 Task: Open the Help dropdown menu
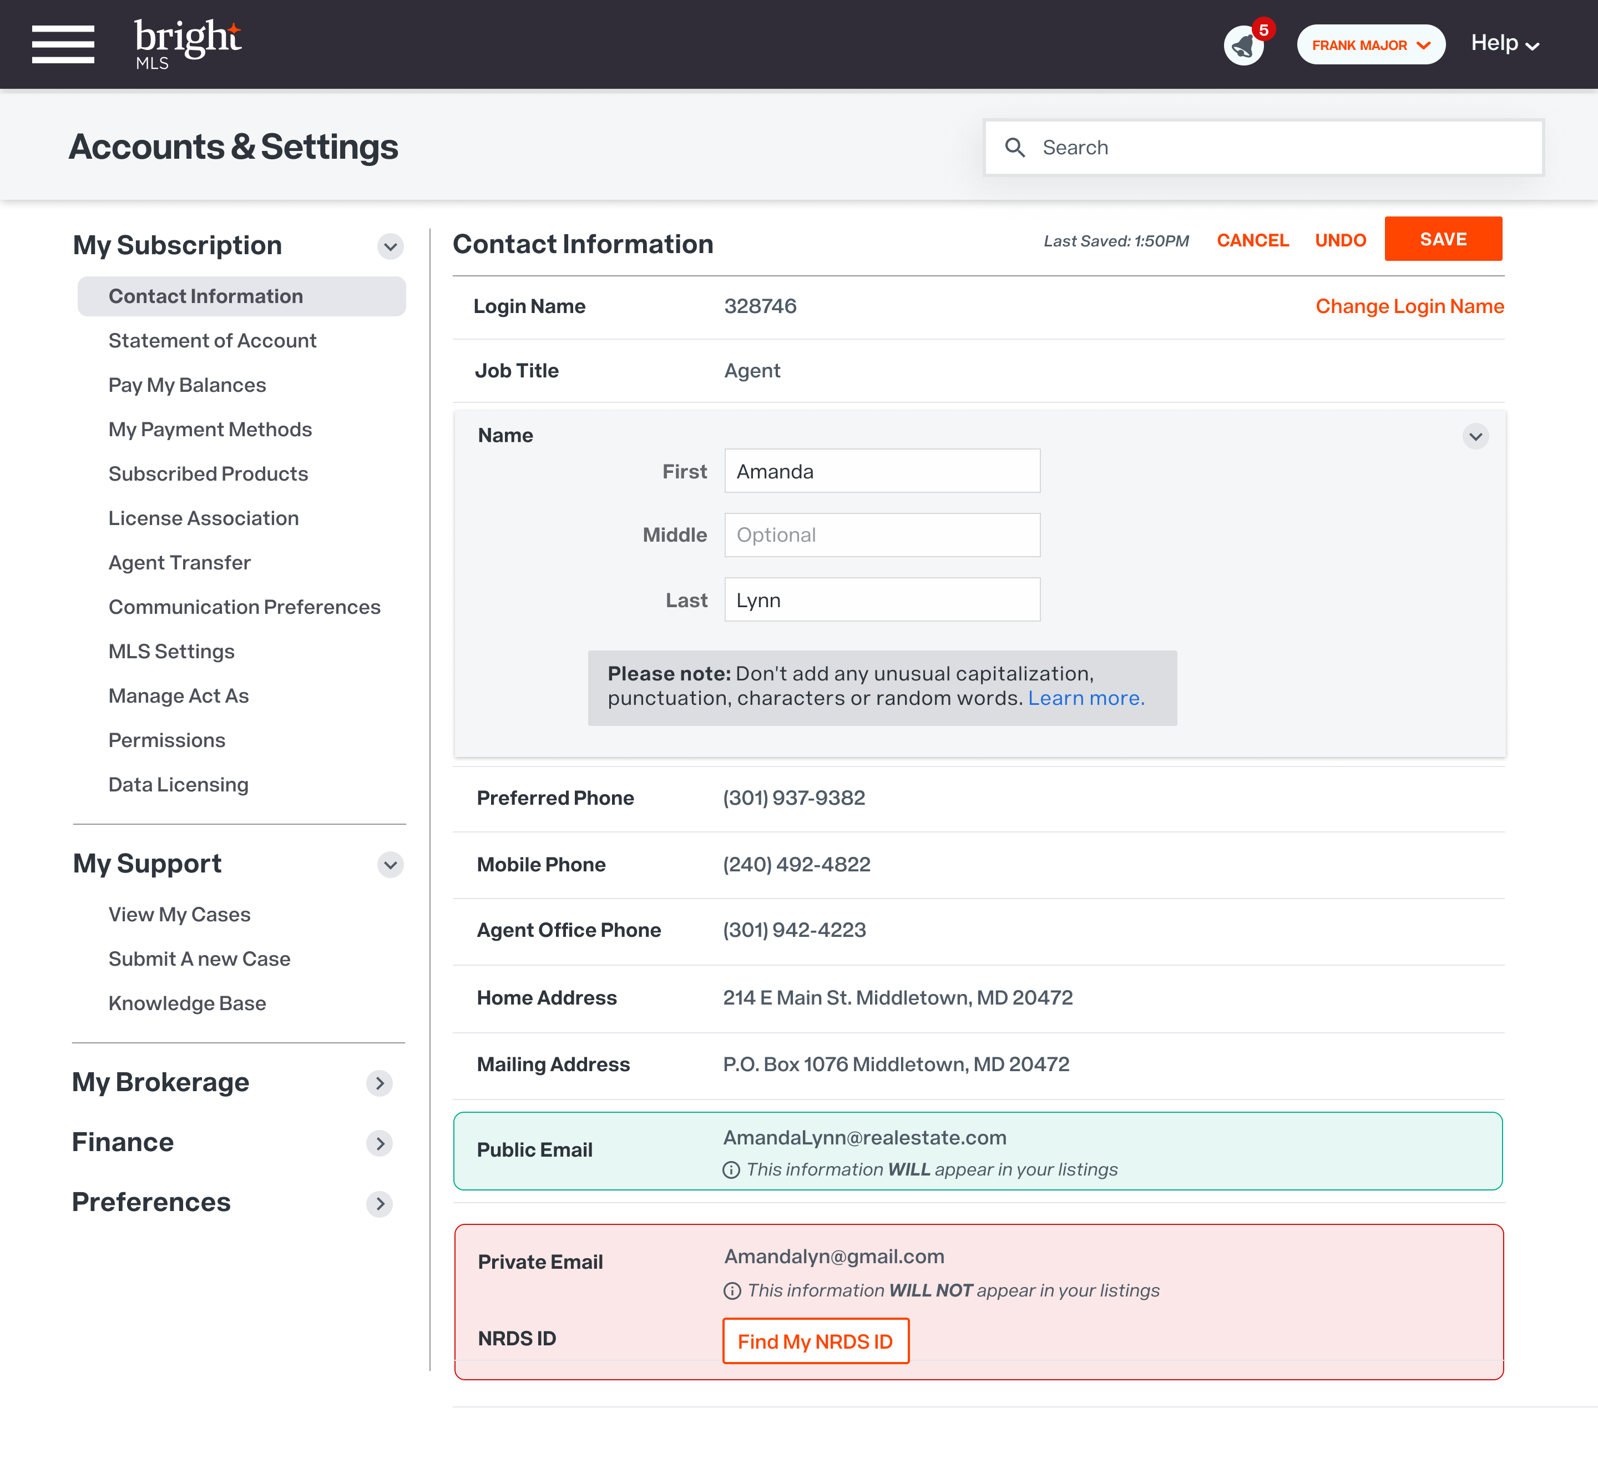pos(1503,44)
